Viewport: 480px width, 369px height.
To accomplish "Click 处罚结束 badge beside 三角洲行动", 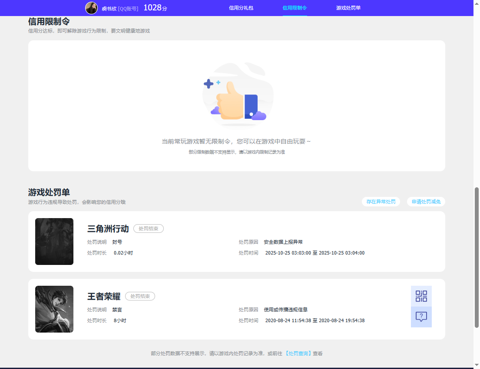I will 149,229.
